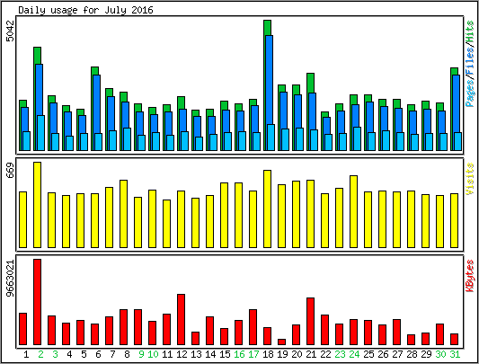479x364 pixels.
Task: Click the shortest red KBytes bar for day 19
Action: pyautogui.click(x=281, y=342)
